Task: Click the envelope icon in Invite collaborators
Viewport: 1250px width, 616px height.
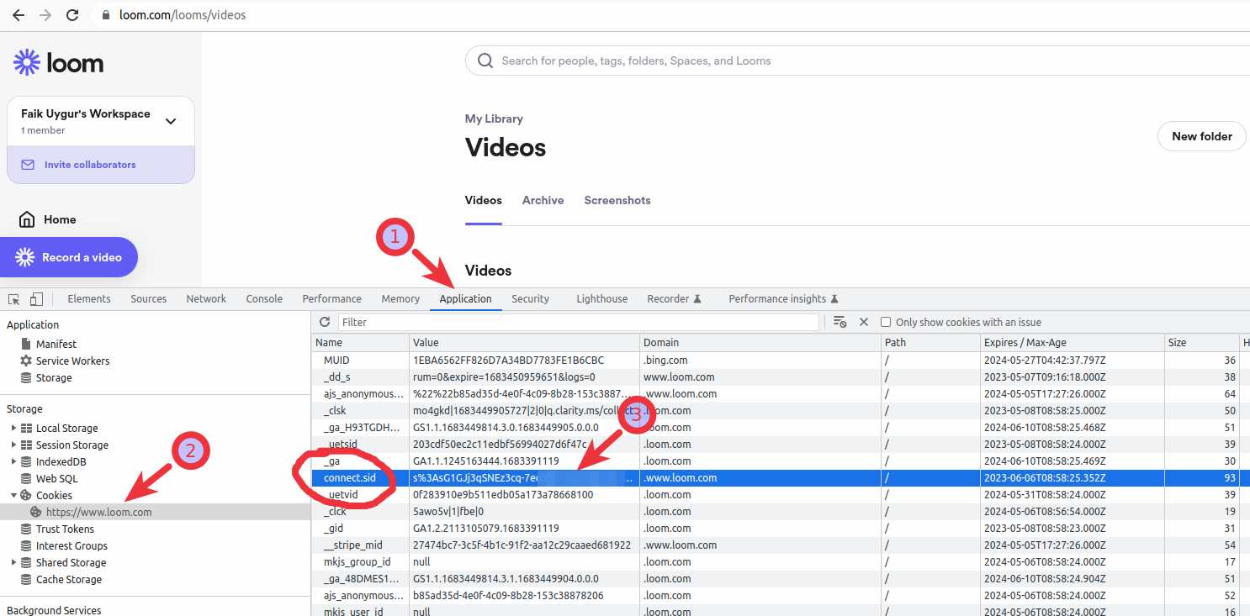Action: 28,165
